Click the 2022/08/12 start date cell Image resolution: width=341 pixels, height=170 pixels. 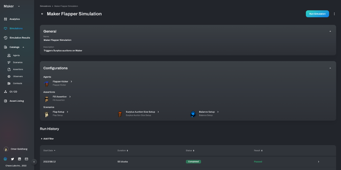coord(49,161)
